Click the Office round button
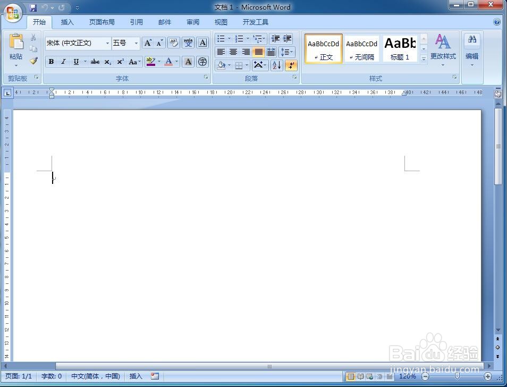The height and width of the screenshot is (387, 507). coord(13,13)
